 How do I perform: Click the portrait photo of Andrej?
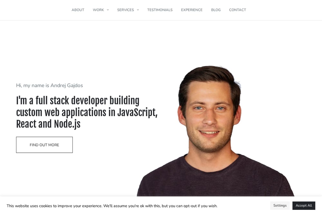point(215,131)
